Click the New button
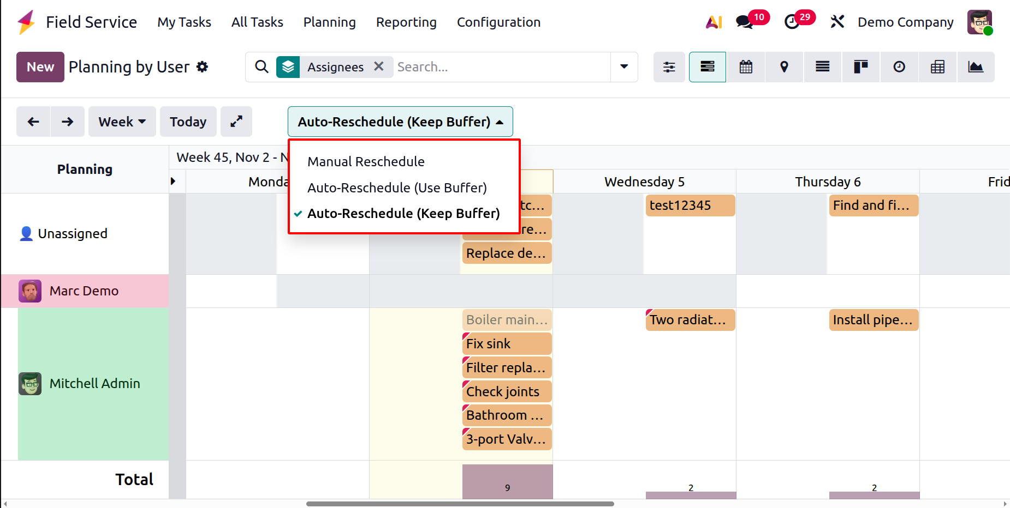Screen dimensions: 1010x508 (x=40, y=67)
